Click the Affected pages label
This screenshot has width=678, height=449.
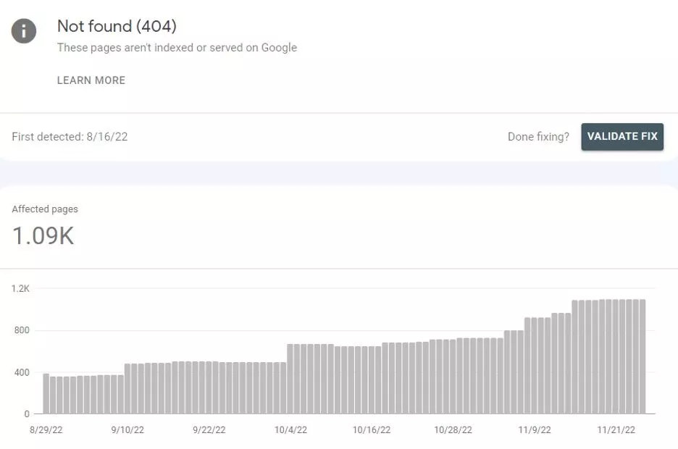click(45, 209)
